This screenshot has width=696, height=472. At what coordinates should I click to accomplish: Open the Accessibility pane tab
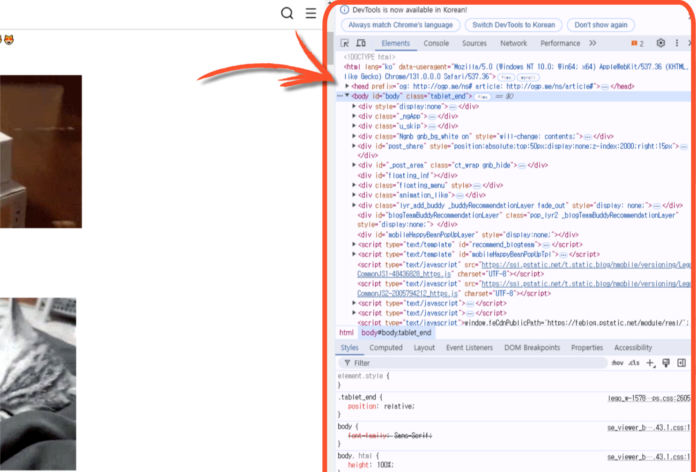[633, 348]
